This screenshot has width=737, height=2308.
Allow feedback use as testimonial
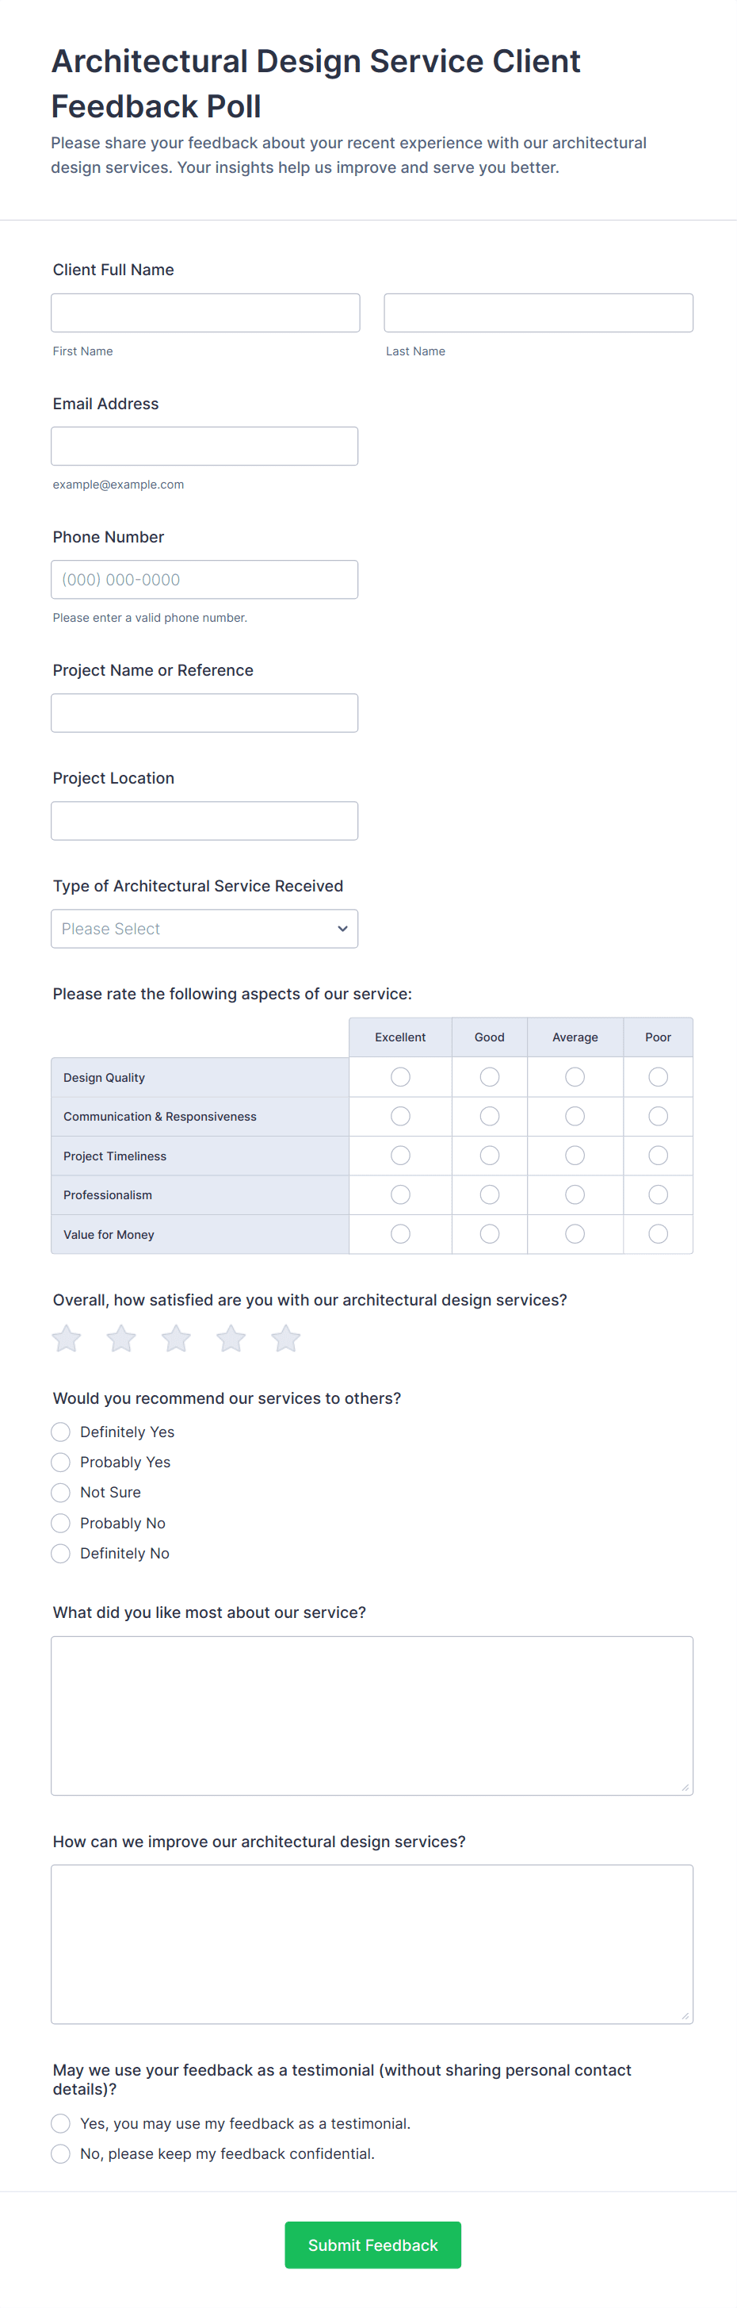[61, 2123]
